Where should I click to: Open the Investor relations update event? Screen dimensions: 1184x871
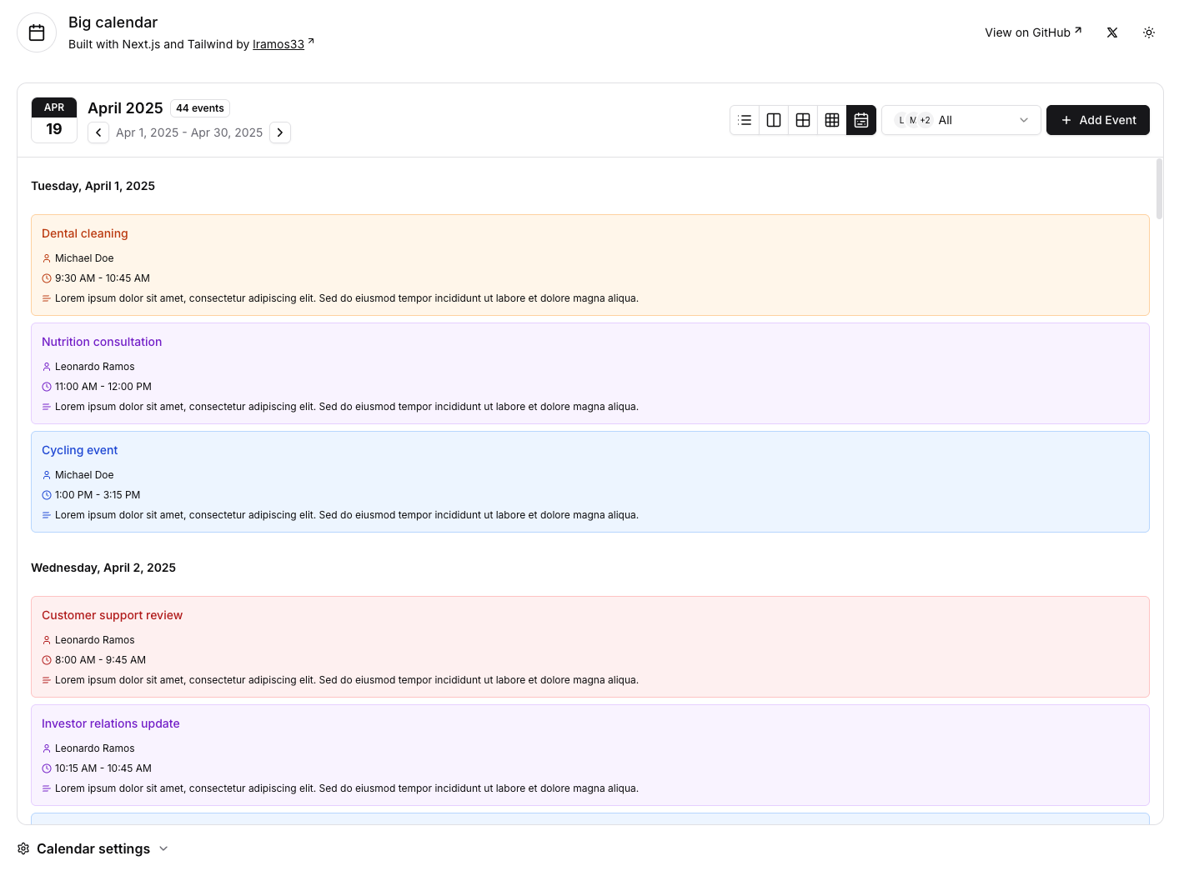click(590, 755)
